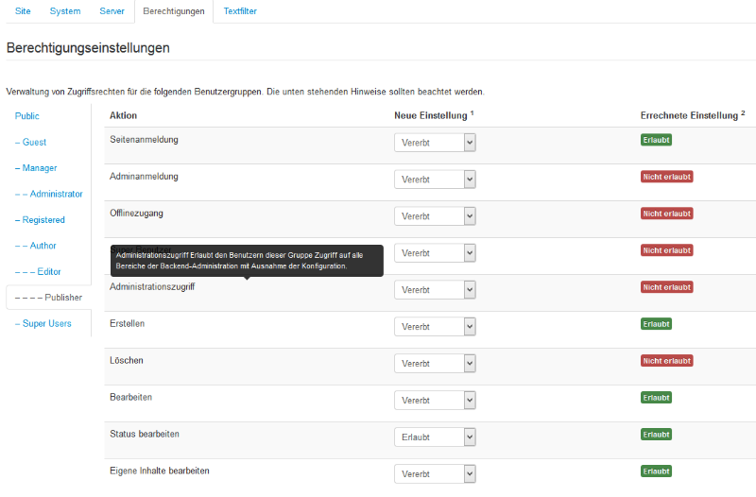Viewport: 756px width, 497px height.
Task: Click the Nicht erlaubt badge for Administrationszugriff
Action: tap(667, 287)
